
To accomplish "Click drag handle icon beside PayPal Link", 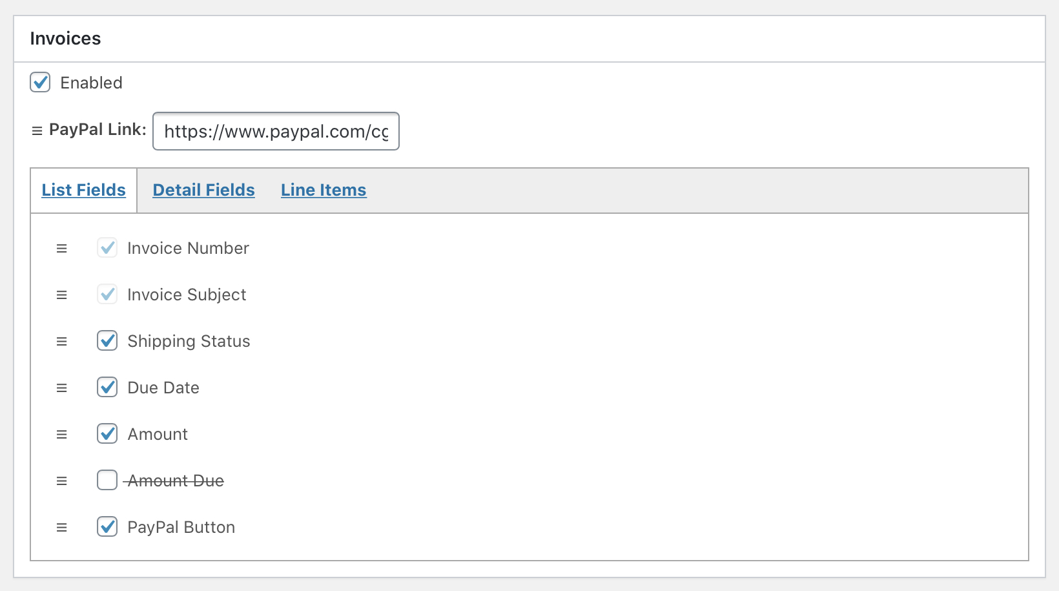I will (x=37, y=131).
